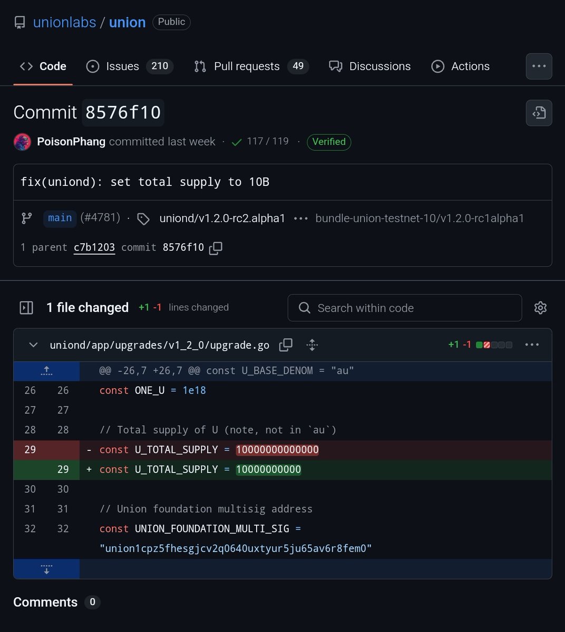This screenshot has height=632, width=565.
Task: Open the union repository link
Action: pos(127,22)
